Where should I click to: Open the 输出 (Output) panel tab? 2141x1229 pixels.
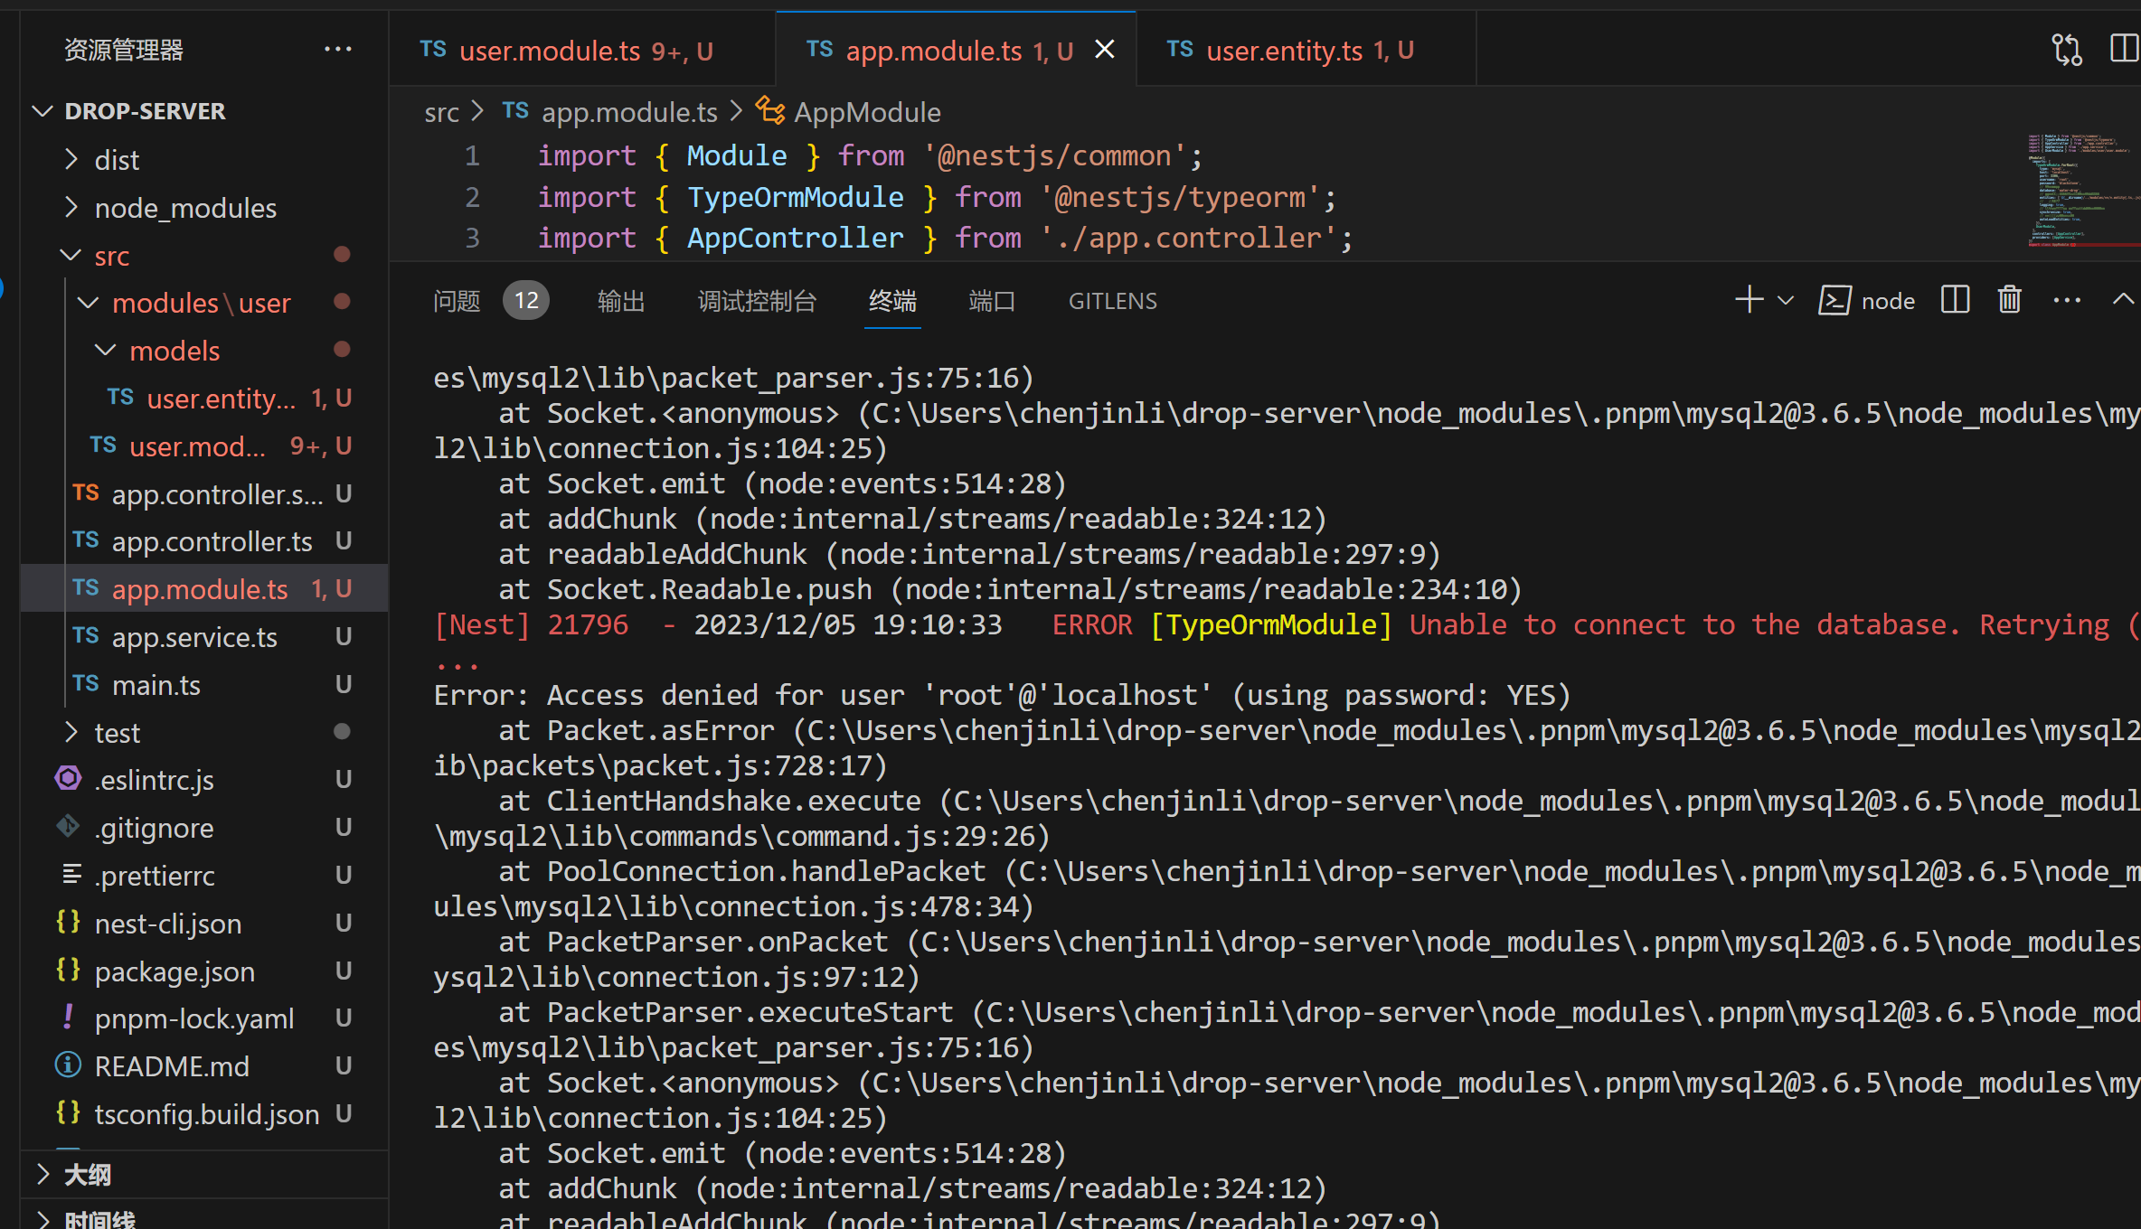621,301
